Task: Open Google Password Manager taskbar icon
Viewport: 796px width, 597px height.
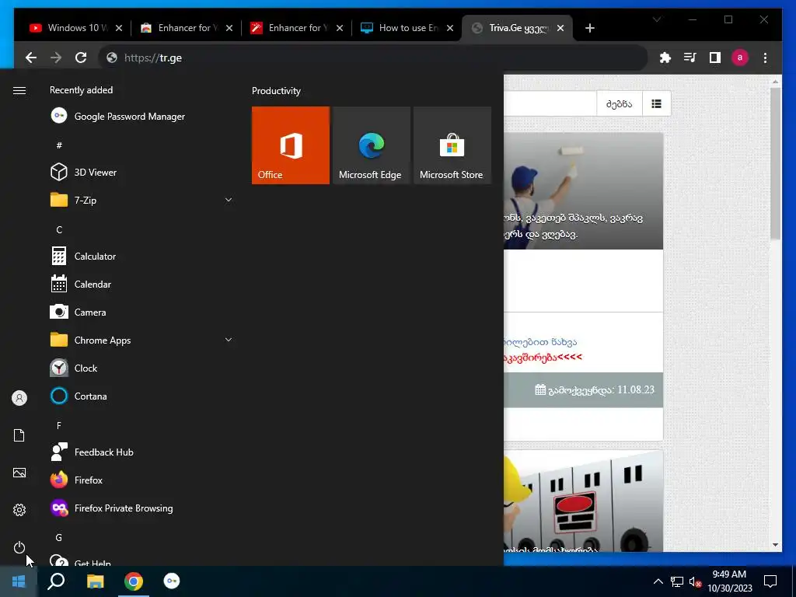Action: tap(172, 581)
